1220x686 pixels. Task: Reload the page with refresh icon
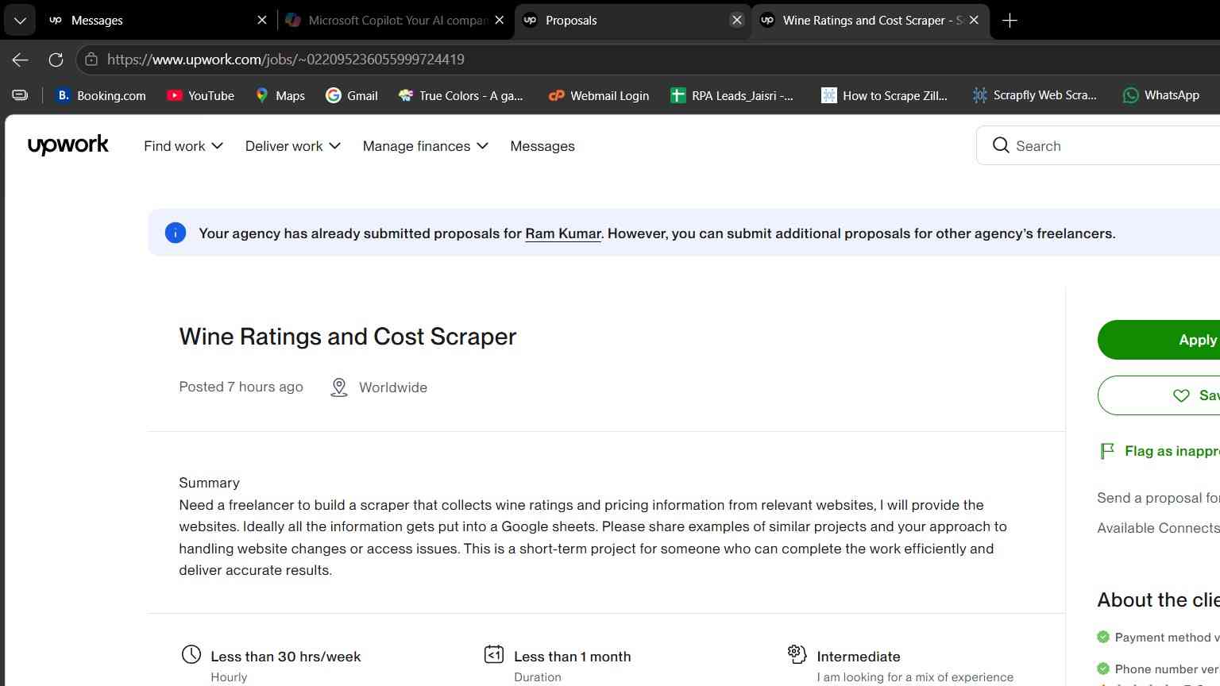click(56, 60)
